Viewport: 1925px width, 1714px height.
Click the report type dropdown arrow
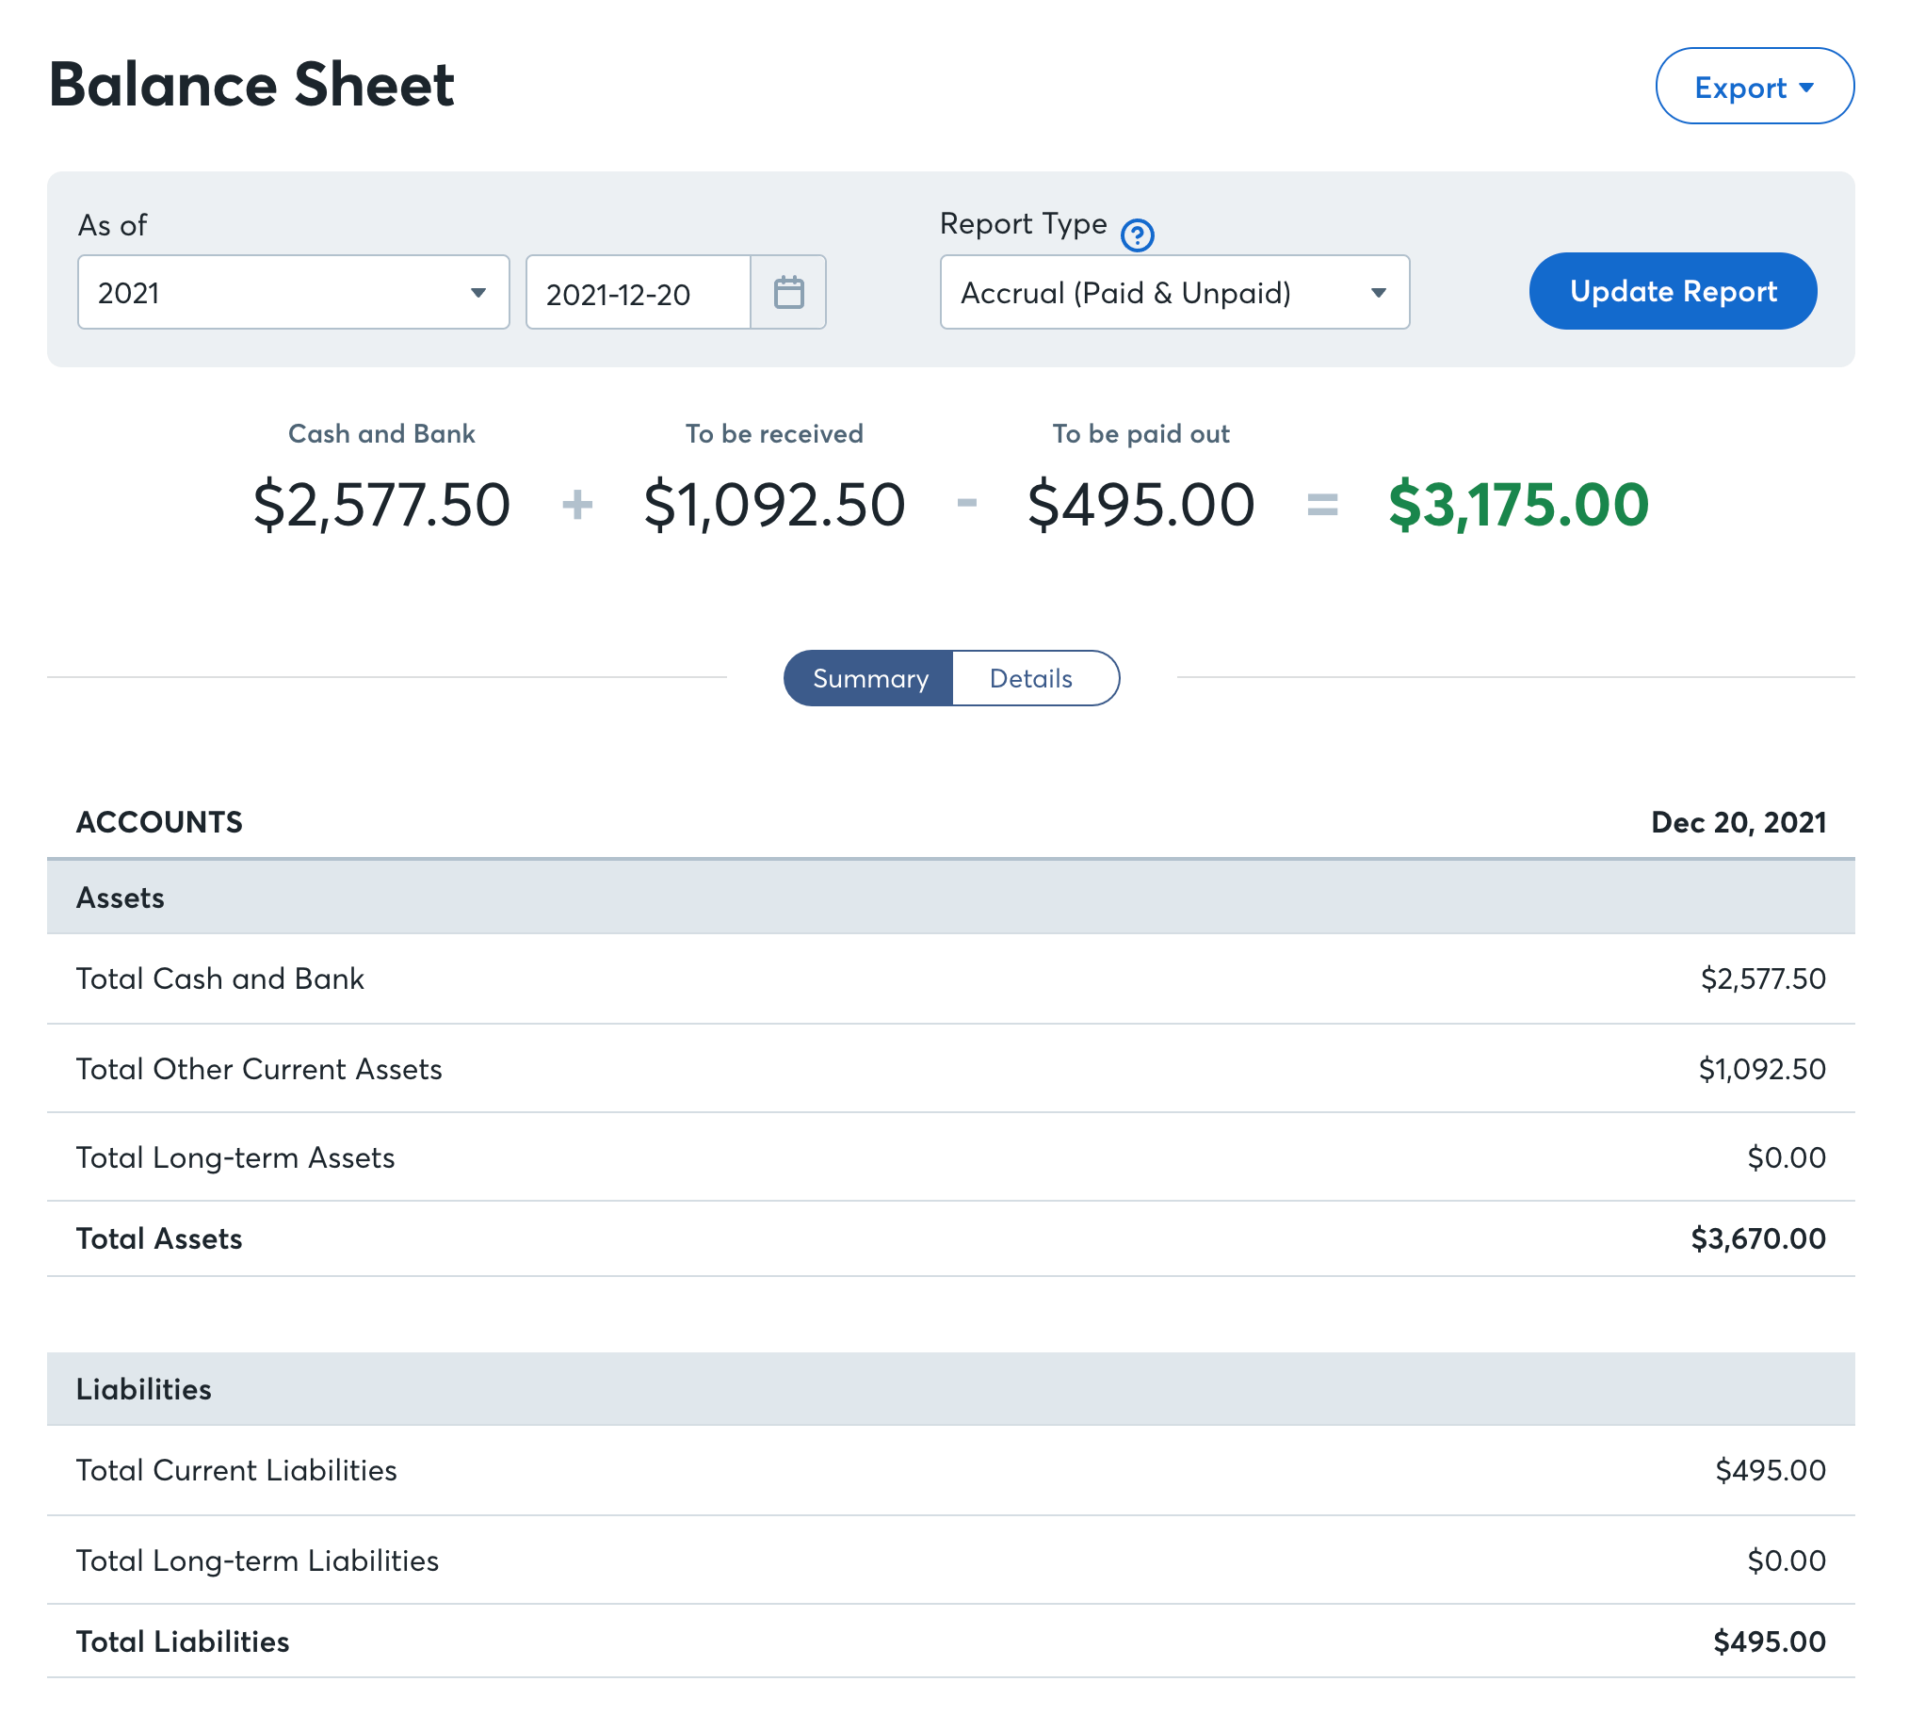[1378, 293]
